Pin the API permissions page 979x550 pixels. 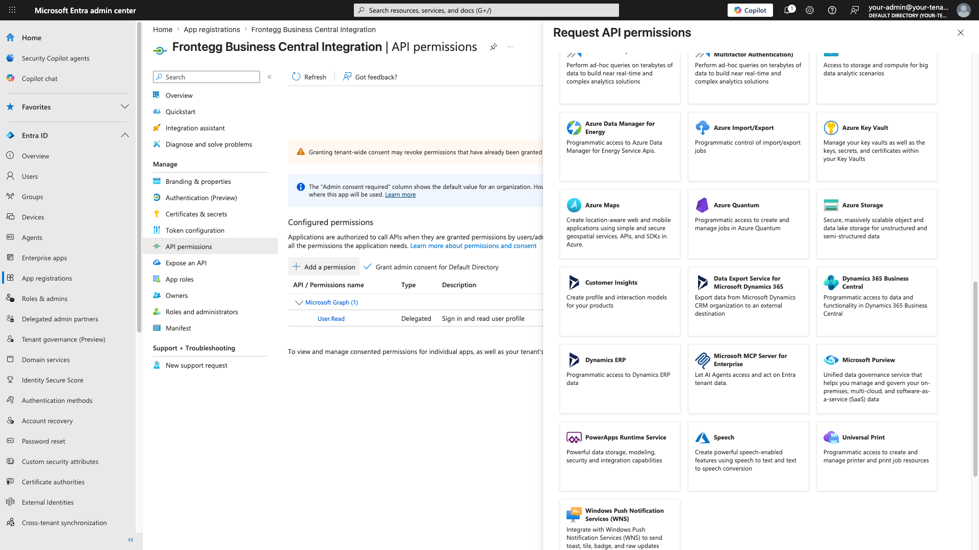pyautogui.click(x=494, y=47)
